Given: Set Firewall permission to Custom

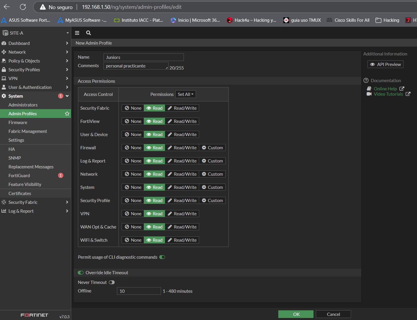Looking at the screenshot, I should pyautogui.click(x=212, y=148).
